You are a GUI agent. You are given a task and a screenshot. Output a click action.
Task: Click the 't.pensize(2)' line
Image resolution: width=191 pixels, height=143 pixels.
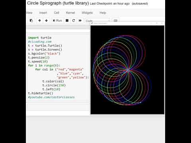(39, 58)
